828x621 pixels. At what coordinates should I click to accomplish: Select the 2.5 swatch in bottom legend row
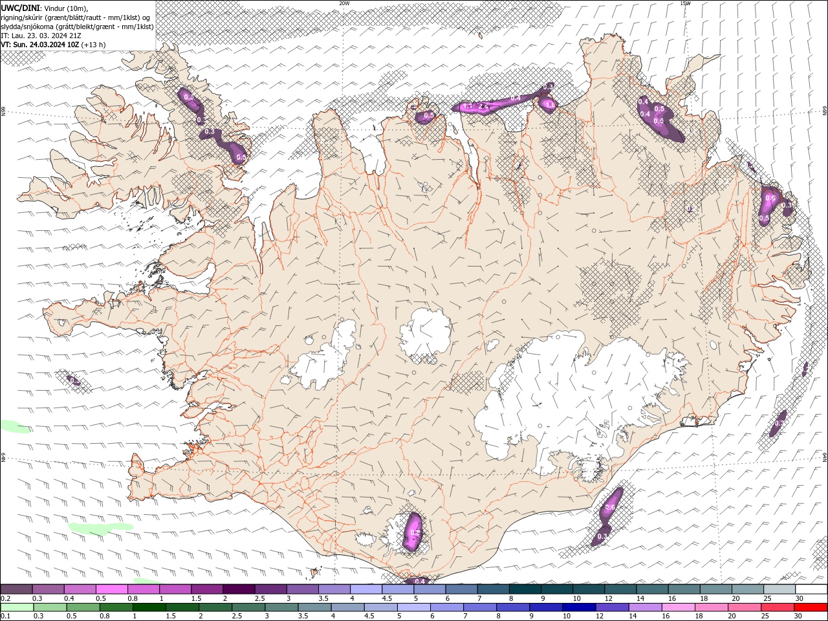(x=248, y=607)
